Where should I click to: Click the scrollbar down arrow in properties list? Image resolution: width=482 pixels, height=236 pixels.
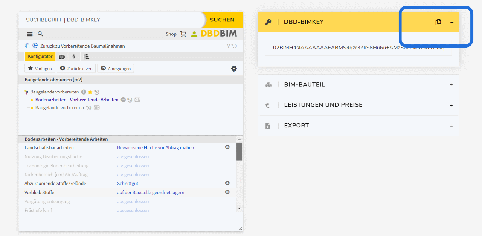[x=239, y=208]
